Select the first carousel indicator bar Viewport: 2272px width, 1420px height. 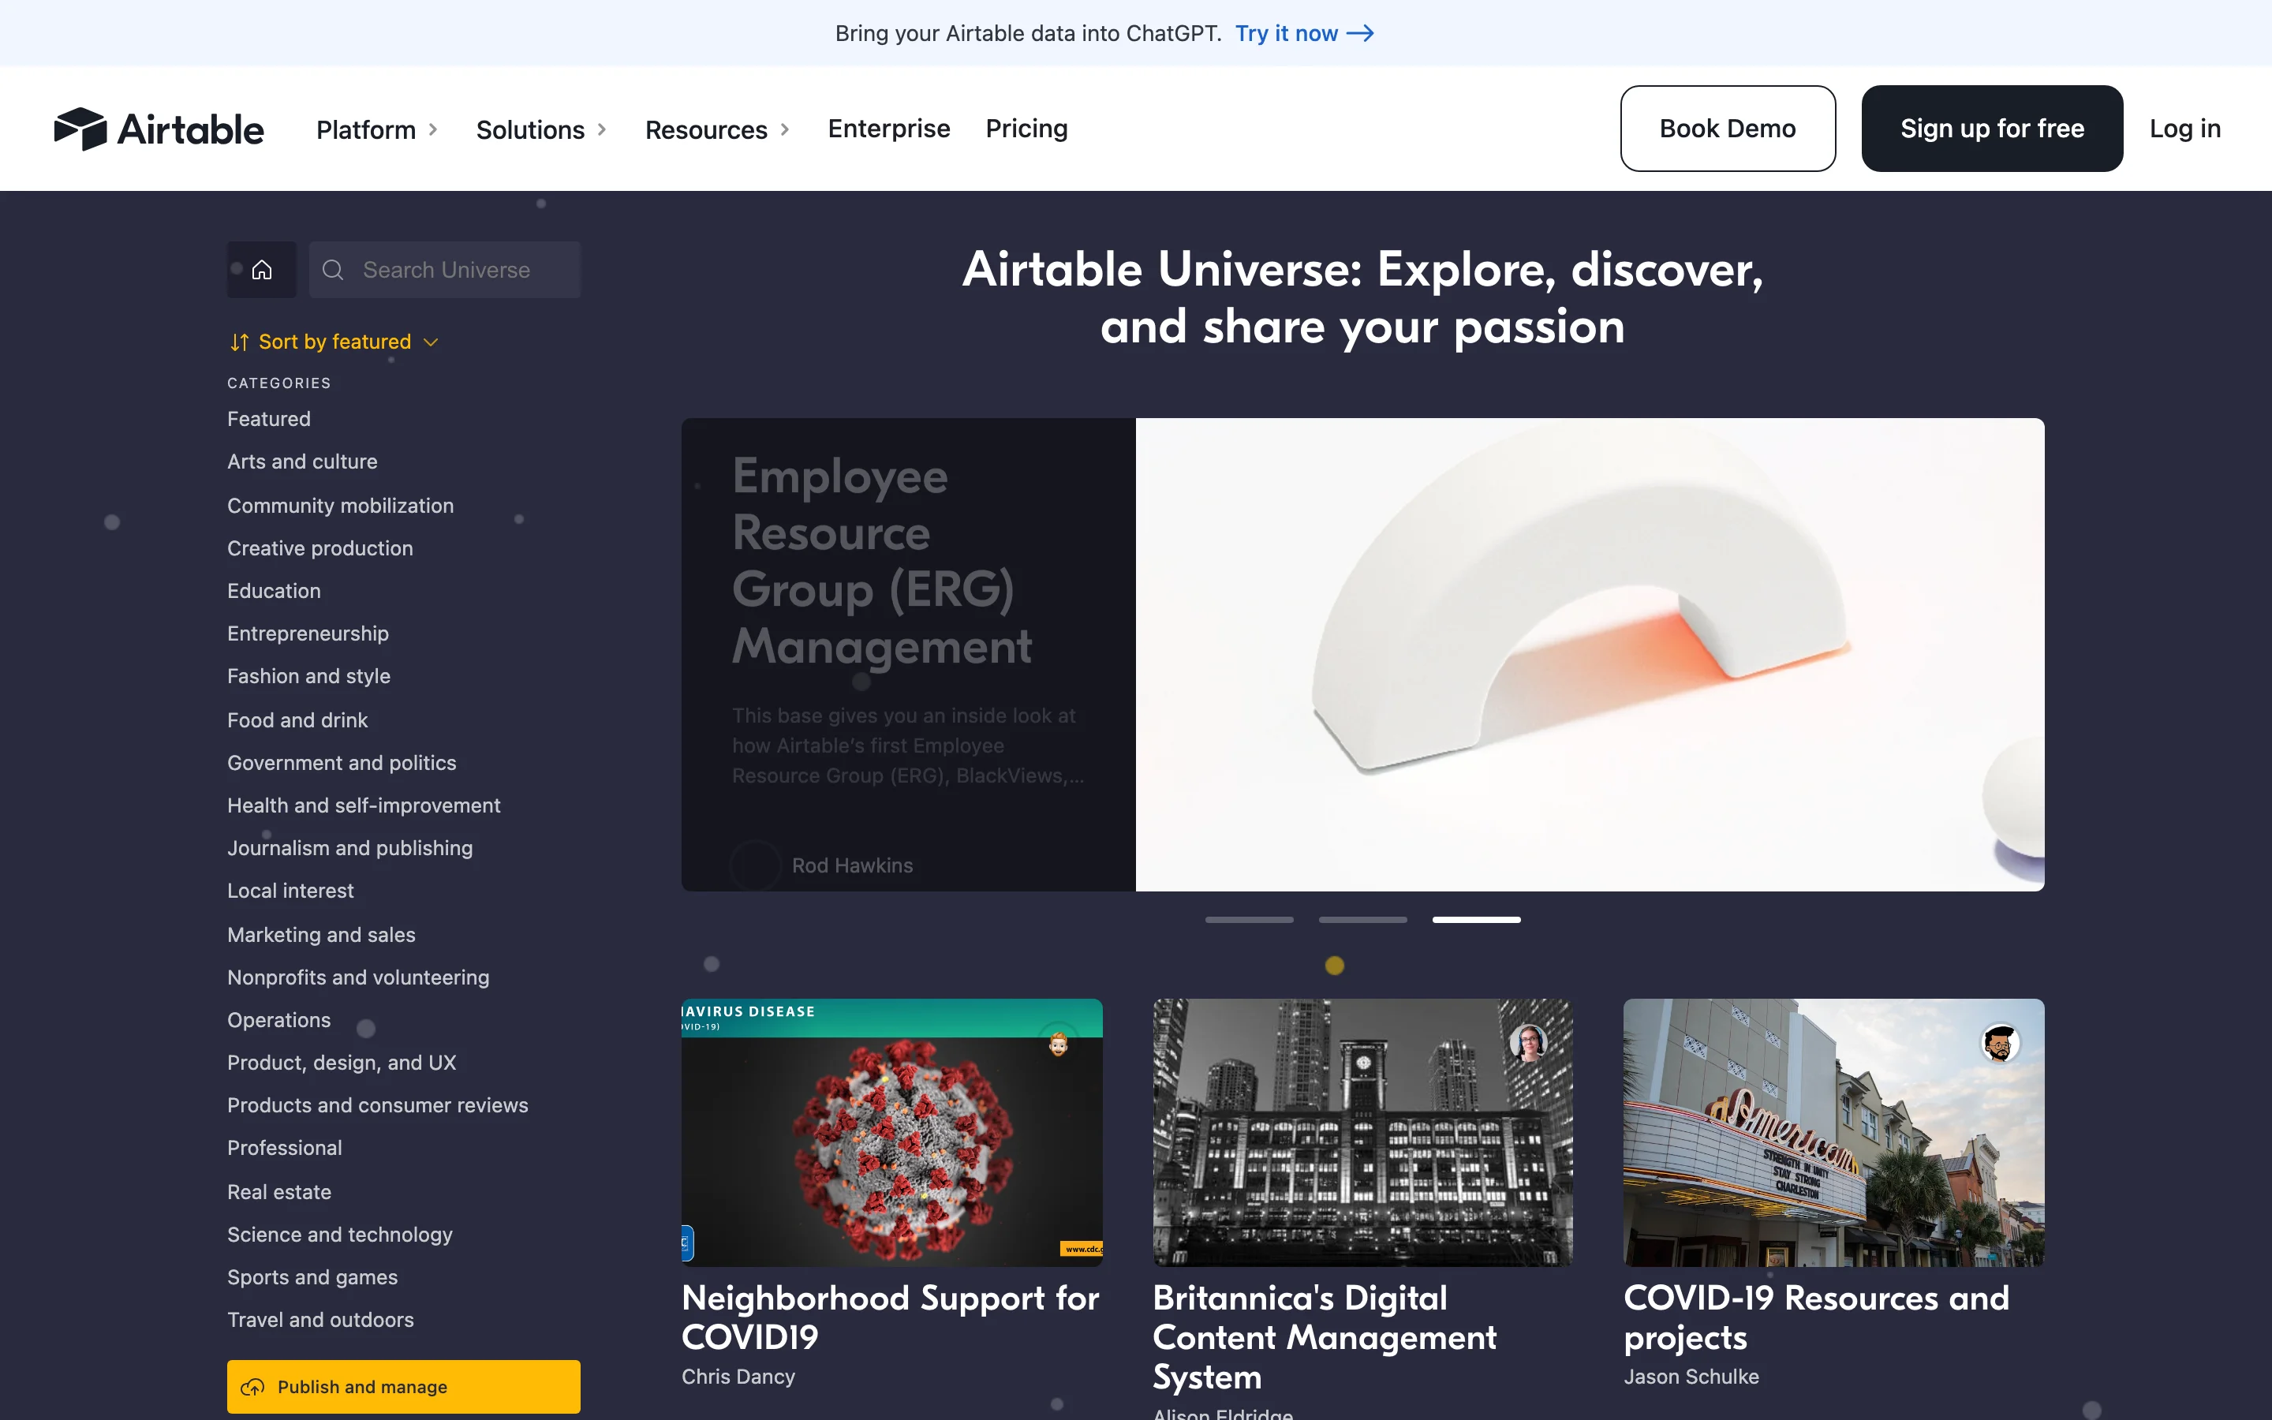1249,919
